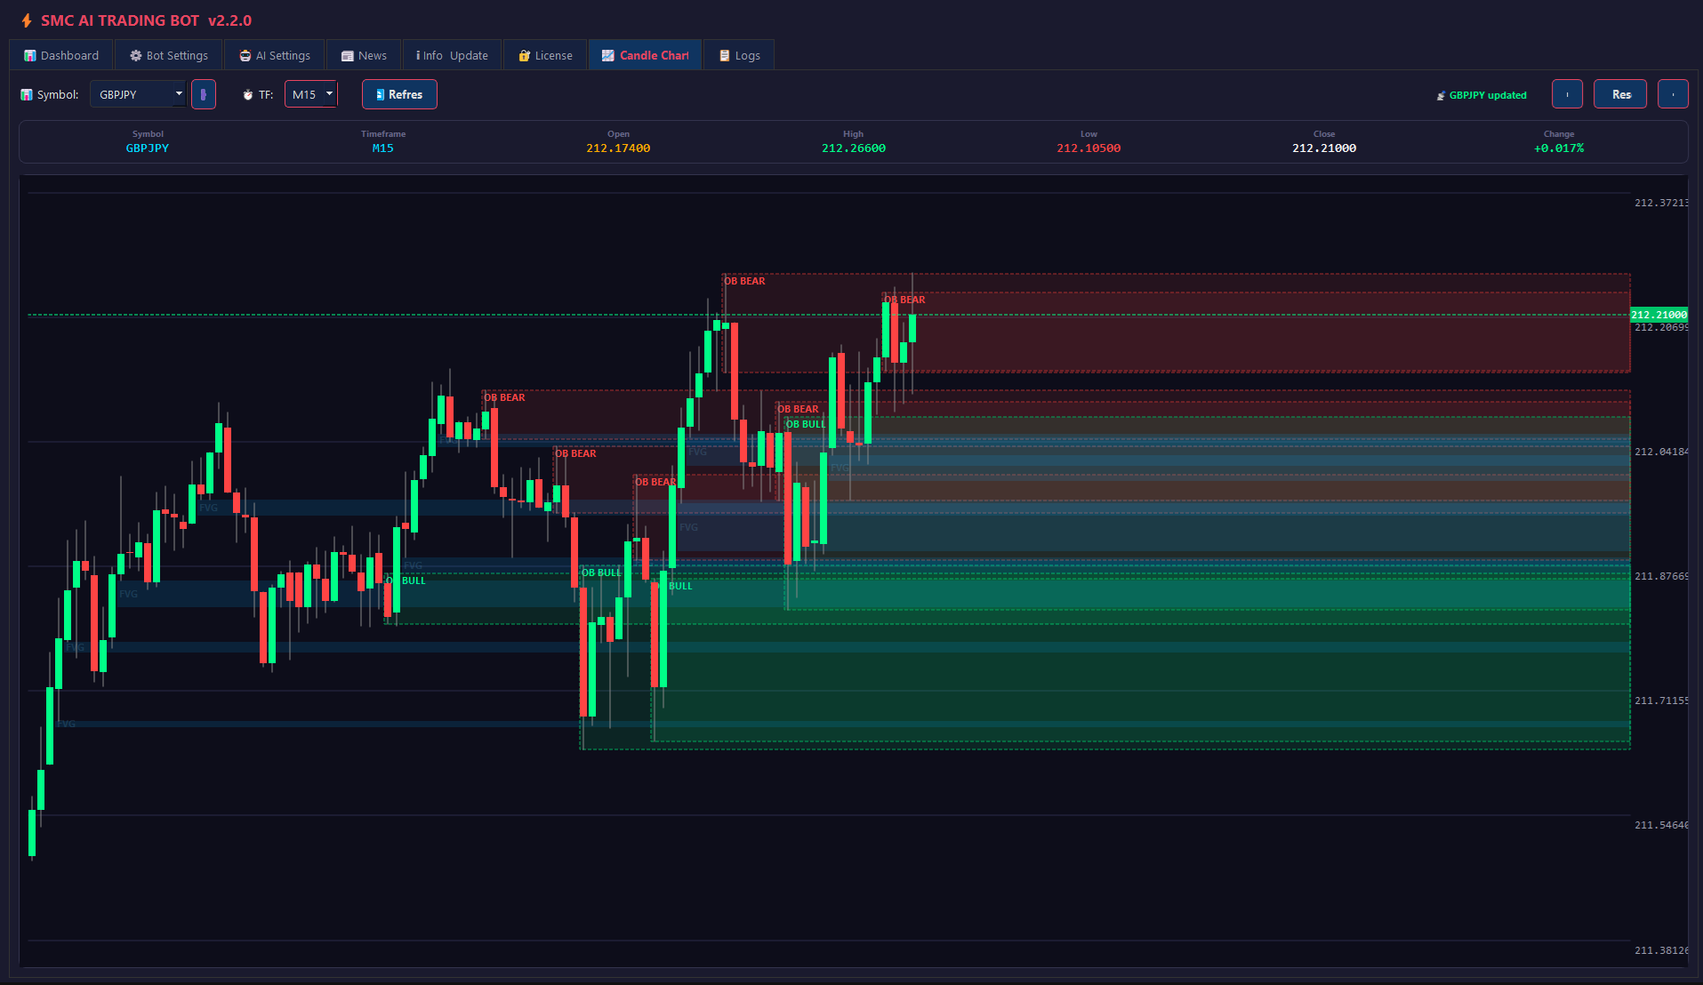
Task: Click the Refres button to reload data
Action: [x=398, y=93]
